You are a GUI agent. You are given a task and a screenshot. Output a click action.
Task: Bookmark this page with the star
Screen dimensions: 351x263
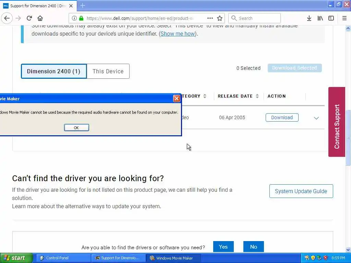(220, 18)
